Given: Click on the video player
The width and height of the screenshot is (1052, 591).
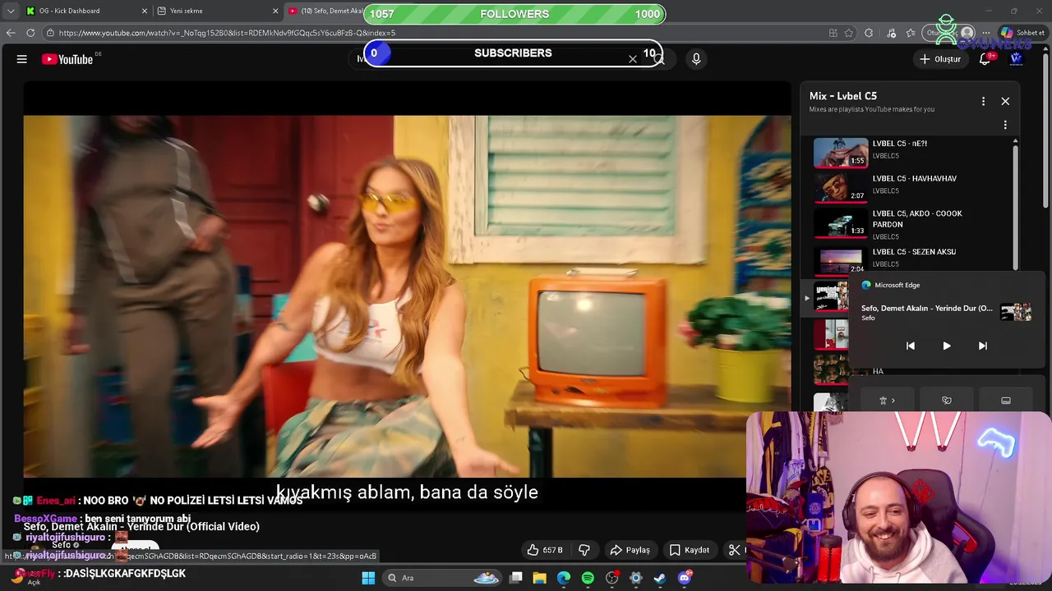Looking at the screenshot, I should click(407, 295).
